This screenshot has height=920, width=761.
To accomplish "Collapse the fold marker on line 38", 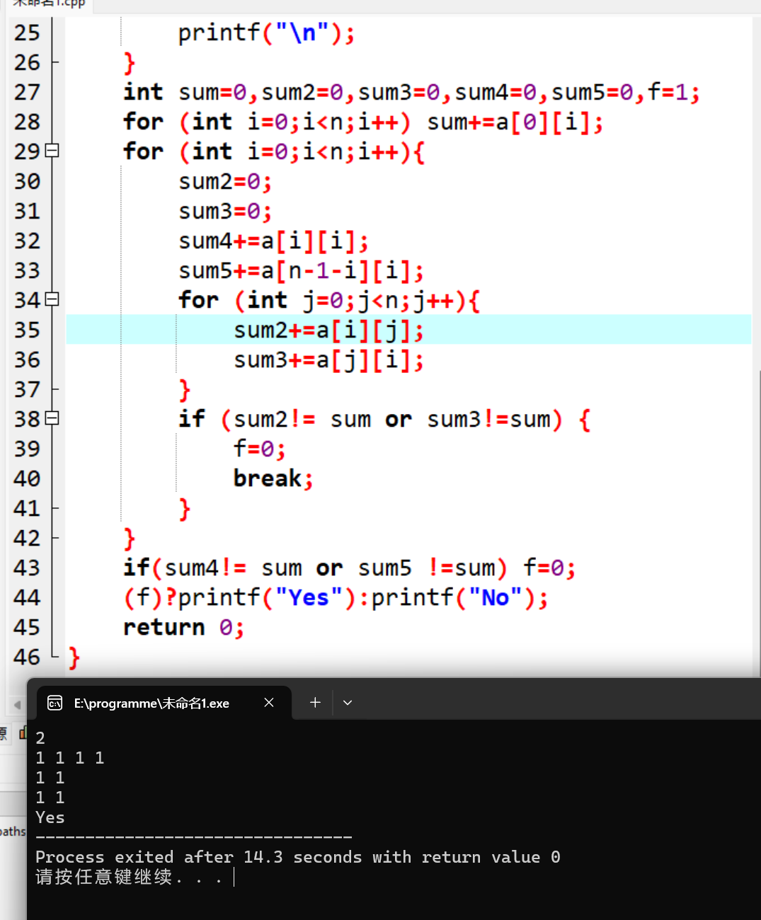I will coord(52,418).
